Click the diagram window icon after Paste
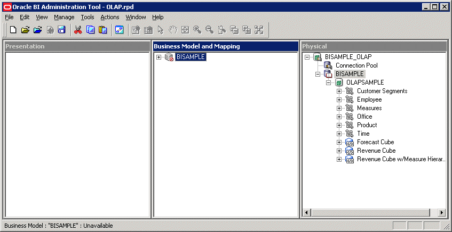The image size is (452, 232). pos(120,30)
